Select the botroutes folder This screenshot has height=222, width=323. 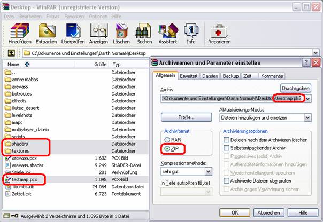(19, 94)
